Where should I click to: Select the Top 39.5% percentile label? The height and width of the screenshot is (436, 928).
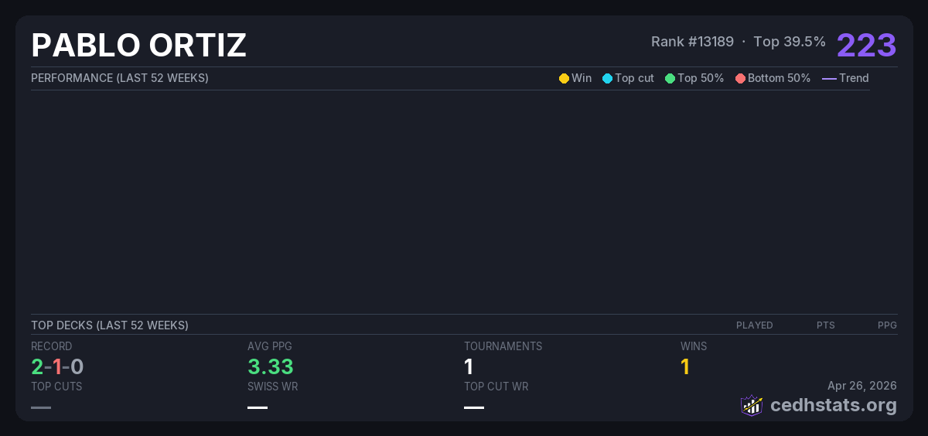pyautogui.click(x=789, y=42)
